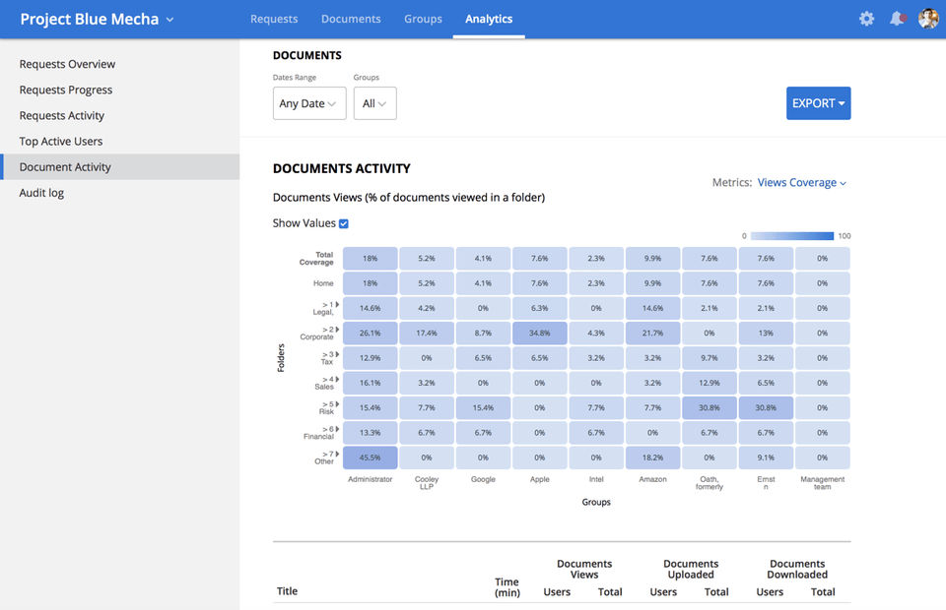The width and height of the screenshot is (946, 610).
Task: Open the Groups All dropdown
Action: click(x=374, y=103)
